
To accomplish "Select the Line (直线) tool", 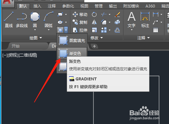I will pyautogui.click(x=9, y=20).
